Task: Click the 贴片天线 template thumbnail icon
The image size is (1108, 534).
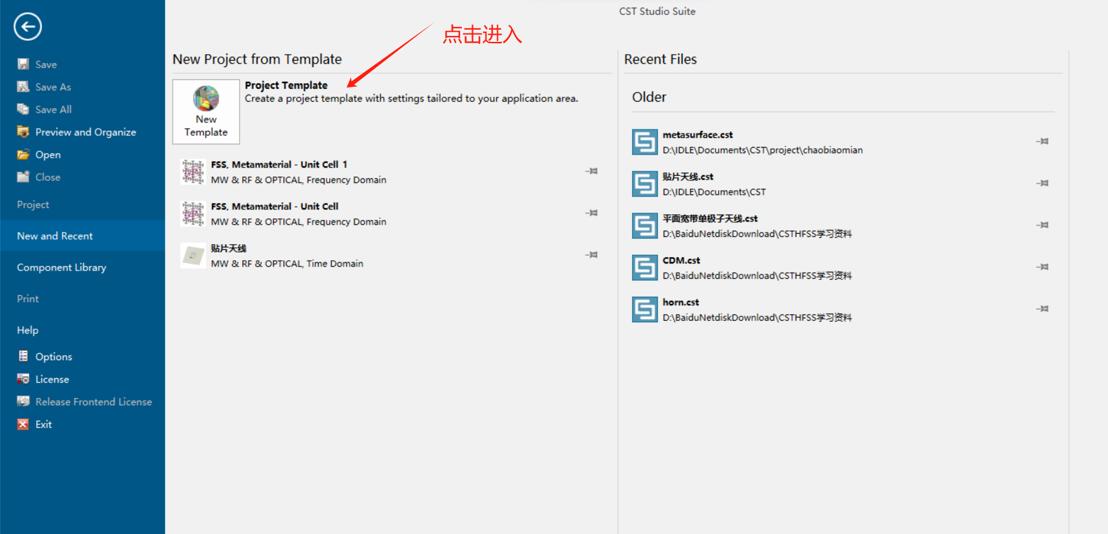Action: tap(193, 256)
